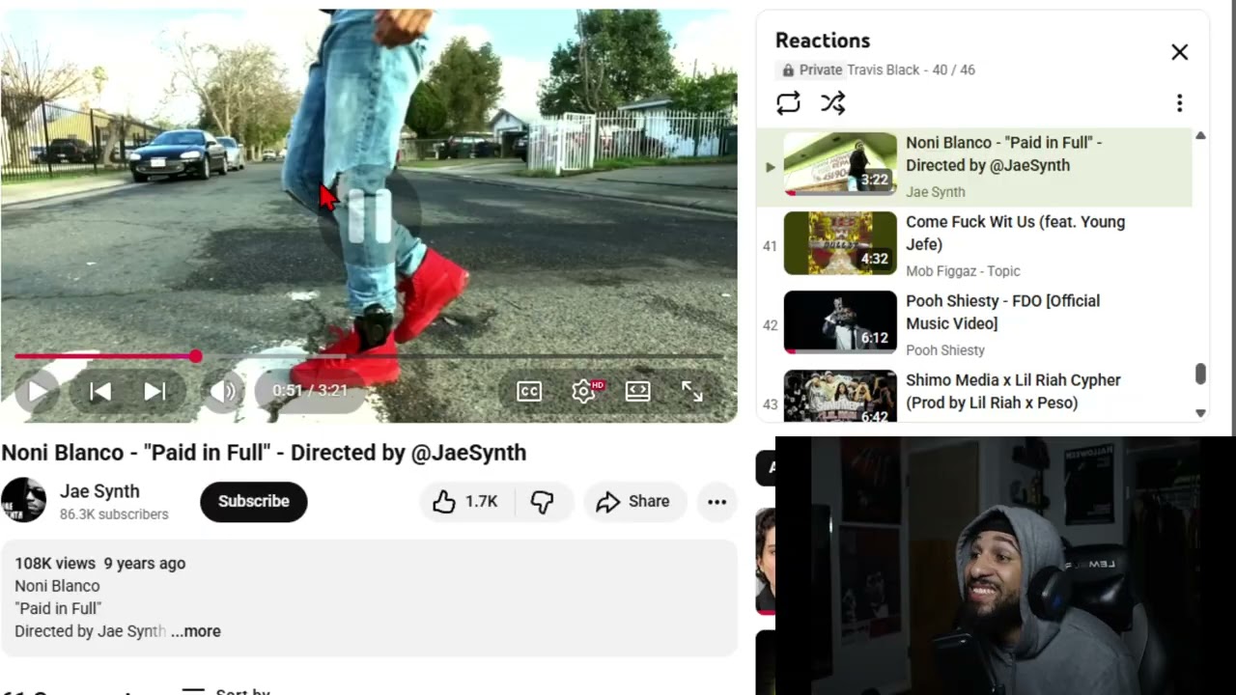
Task: Open the Jae Synth channel name link
Action: click(99, 491)
